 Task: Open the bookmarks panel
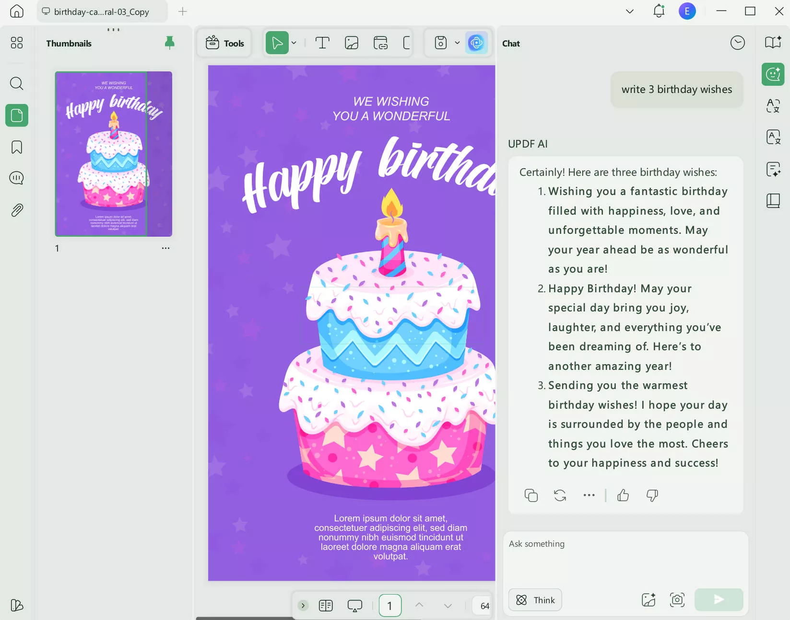pyautogui.click(x=16, y=147)
